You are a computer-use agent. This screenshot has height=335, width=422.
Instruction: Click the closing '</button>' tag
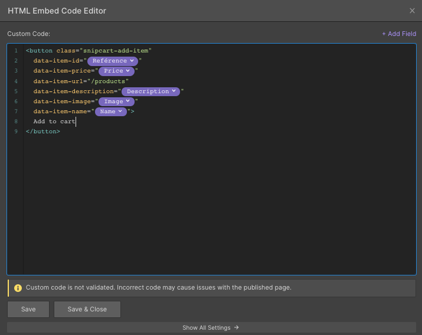click(x=43, y=132)
